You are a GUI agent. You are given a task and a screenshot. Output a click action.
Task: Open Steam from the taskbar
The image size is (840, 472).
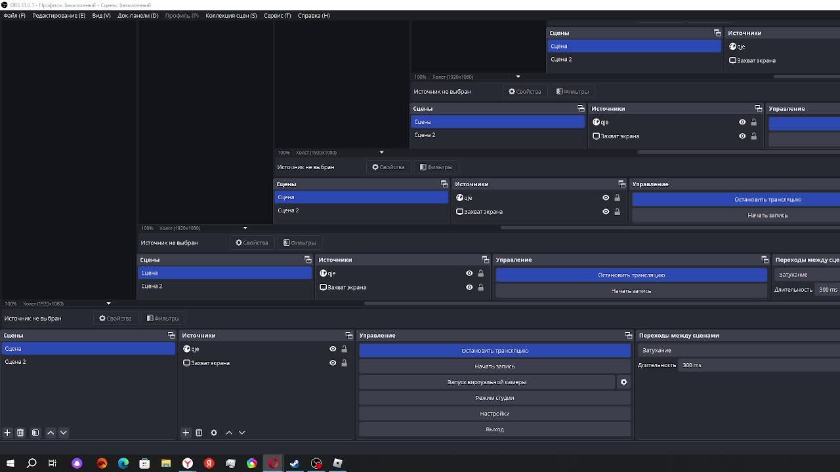click(295, 463)
